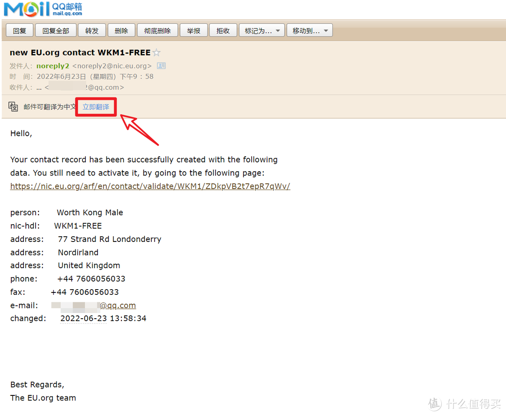Choose 回复全部 to reply all

point(56,31)
